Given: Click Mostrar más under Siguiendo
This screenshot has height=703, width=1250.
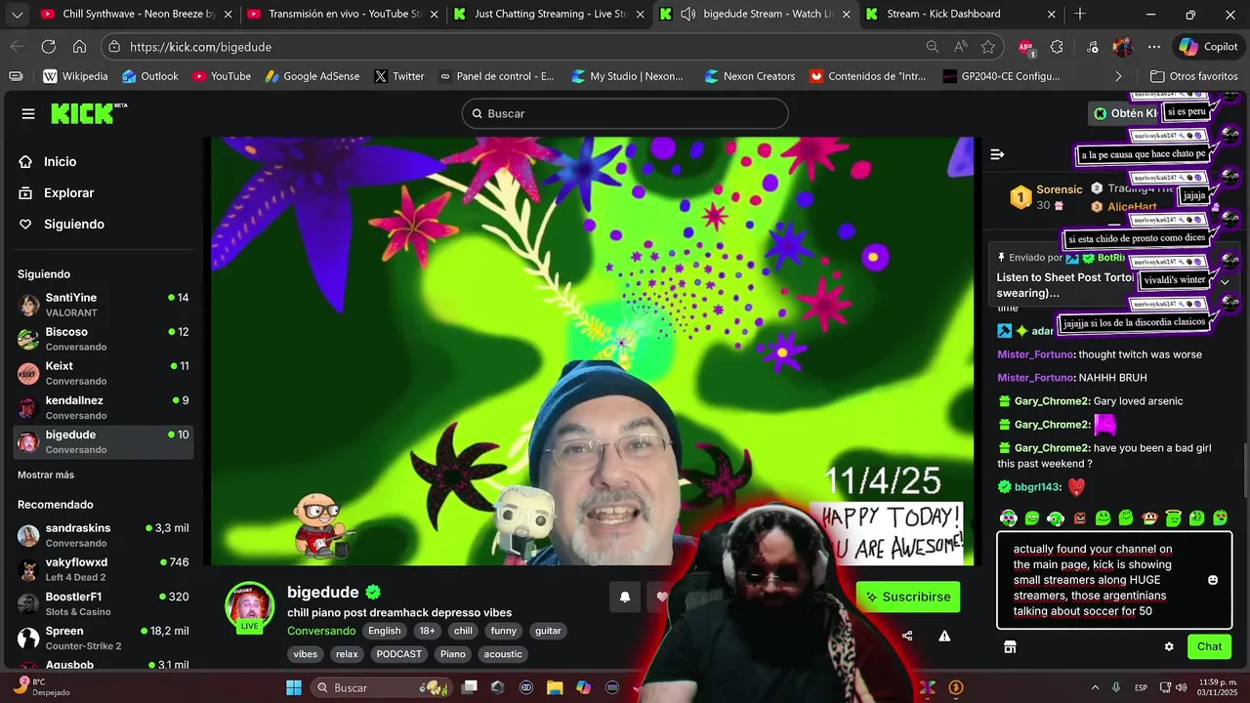Looking at the screenshot, I should (x=46, y=475).
